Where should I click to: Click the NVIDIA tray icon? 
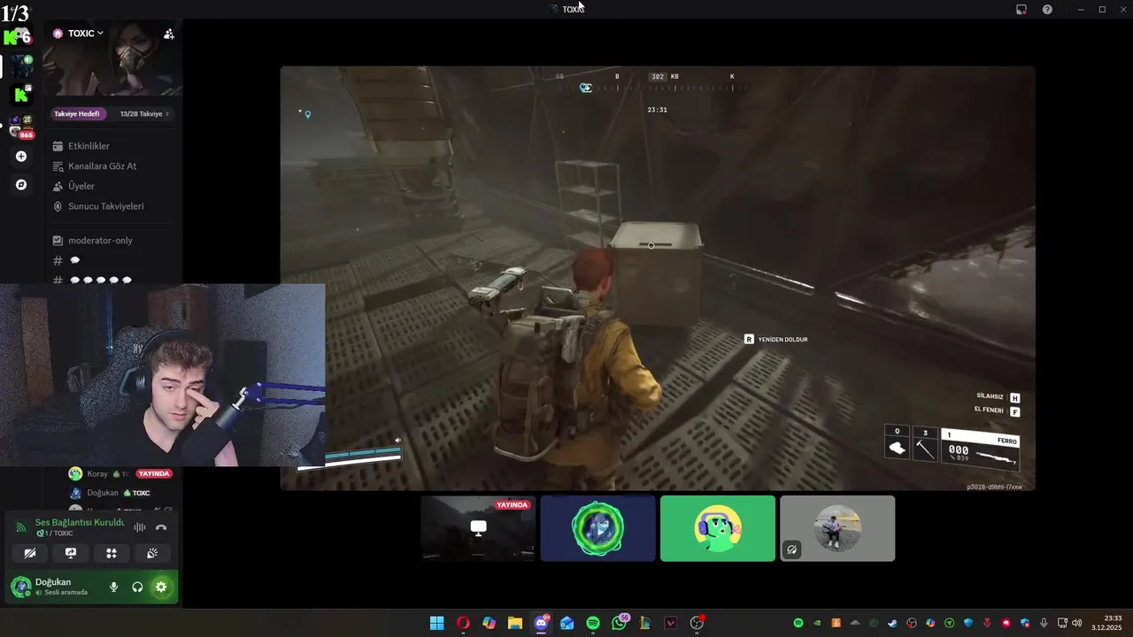click(x=817, y=623)
